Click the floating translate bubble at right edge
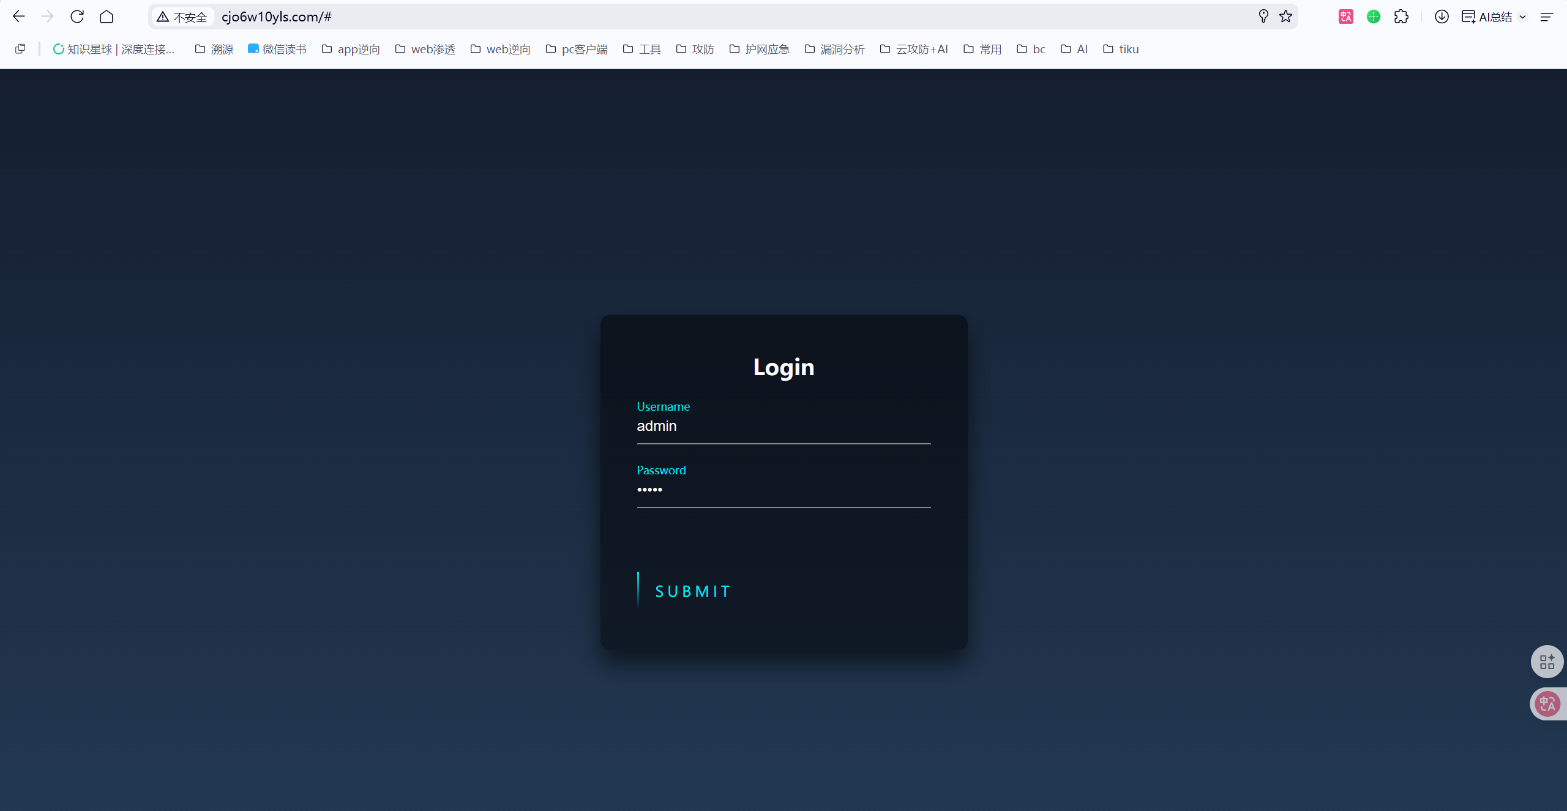 [1547, 704]
